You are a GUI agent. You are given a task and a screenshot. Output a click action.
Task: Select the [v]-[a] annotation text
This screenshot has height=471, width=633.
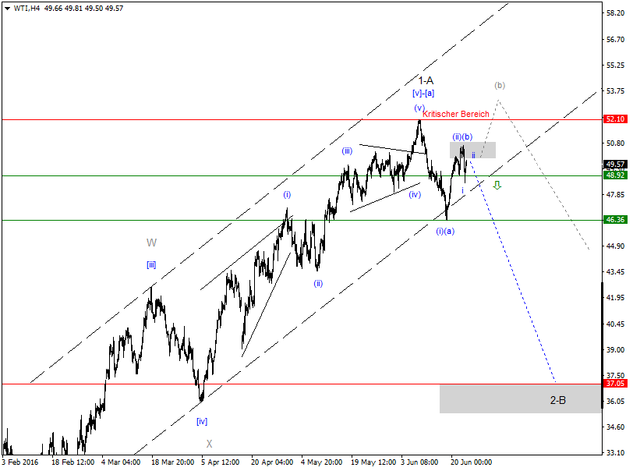[x=423, y=93]
